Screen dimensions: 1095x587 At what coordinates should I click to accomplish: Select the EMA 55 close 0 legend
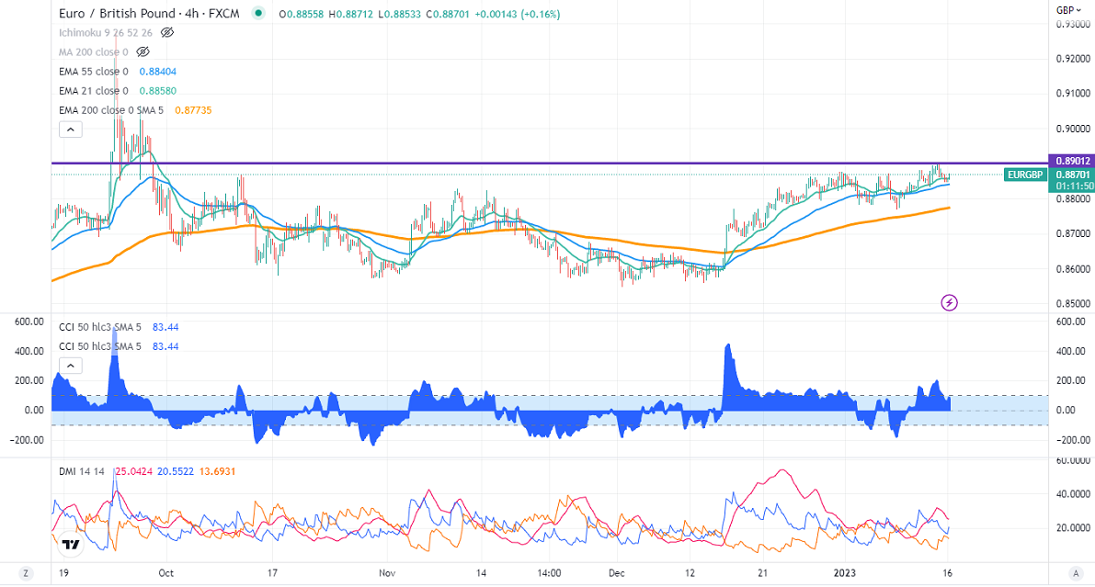[x=94, y=72]
